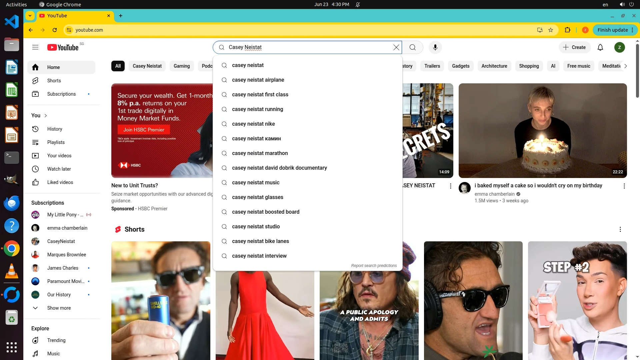Click the magnifier search button
Viewport: 640px width, 360px height.
click(x=412, y=47)
